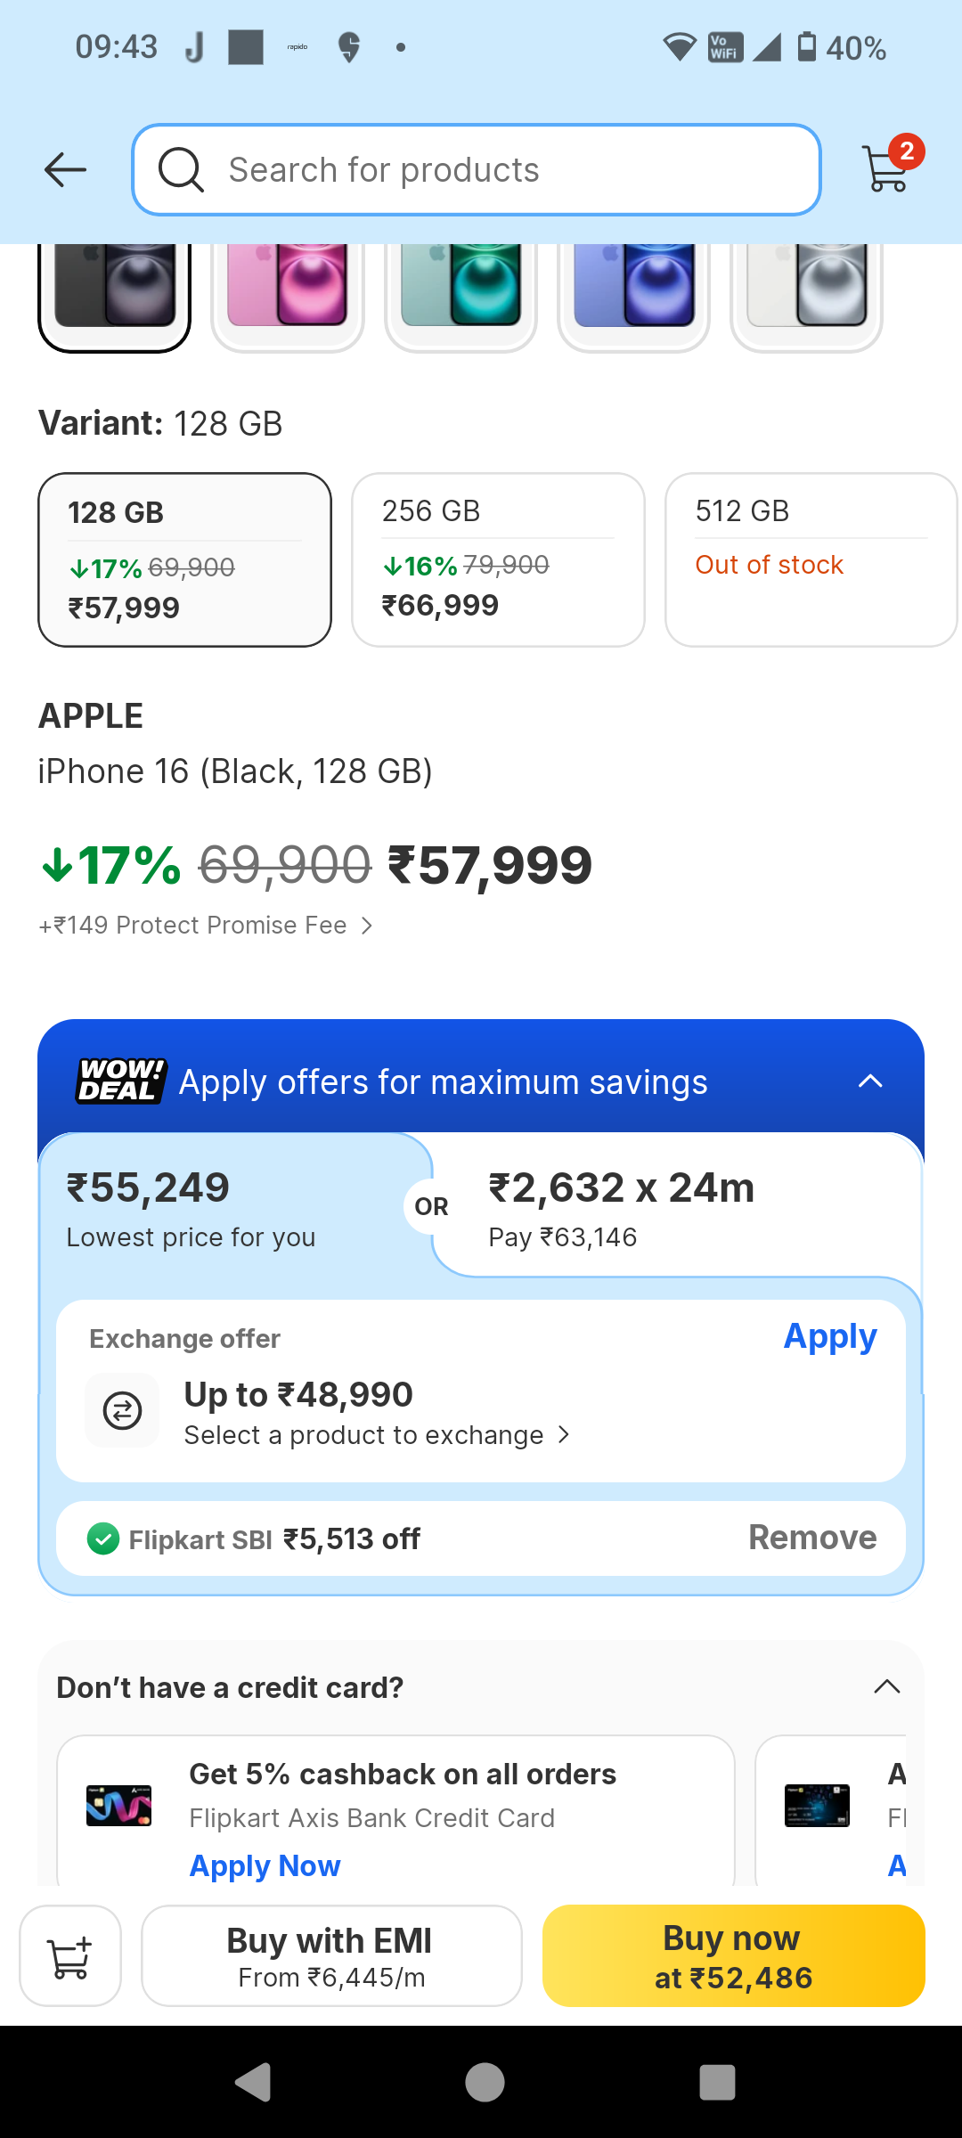Focus the Search for products field
962x2138 pixels.
499,169
